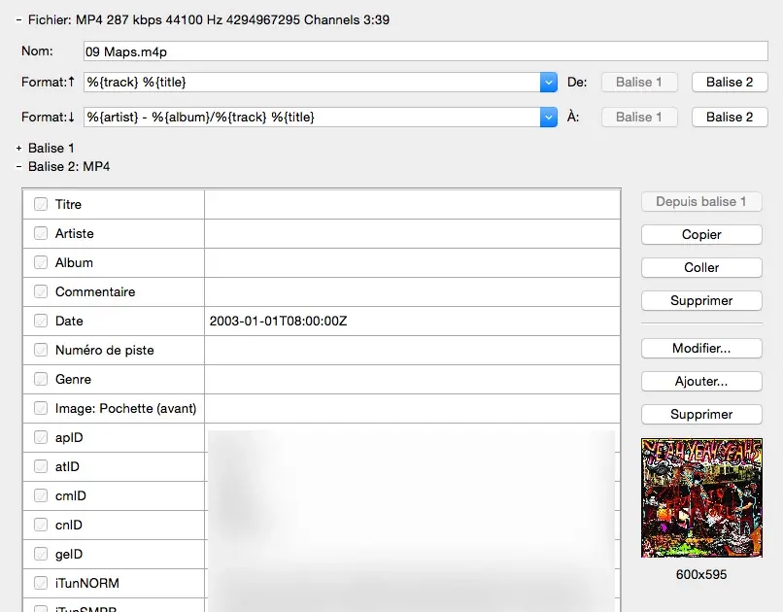Click the 600x595 album artwork thumbnail

(700, 497)
